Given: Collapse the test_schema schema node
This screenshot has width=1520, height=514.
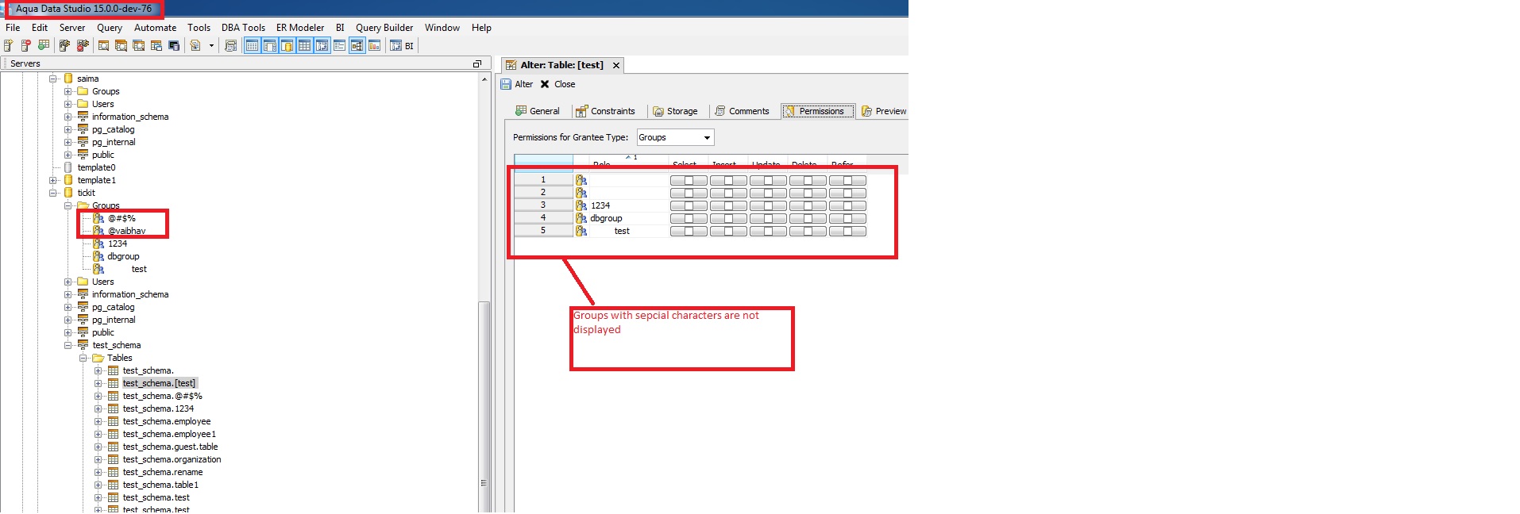Looking at the screenshot, I should click(68, 345).
